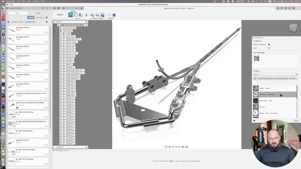Collapse the root component tree node
Screen dimensions: 301x169
tap(56, 25)
